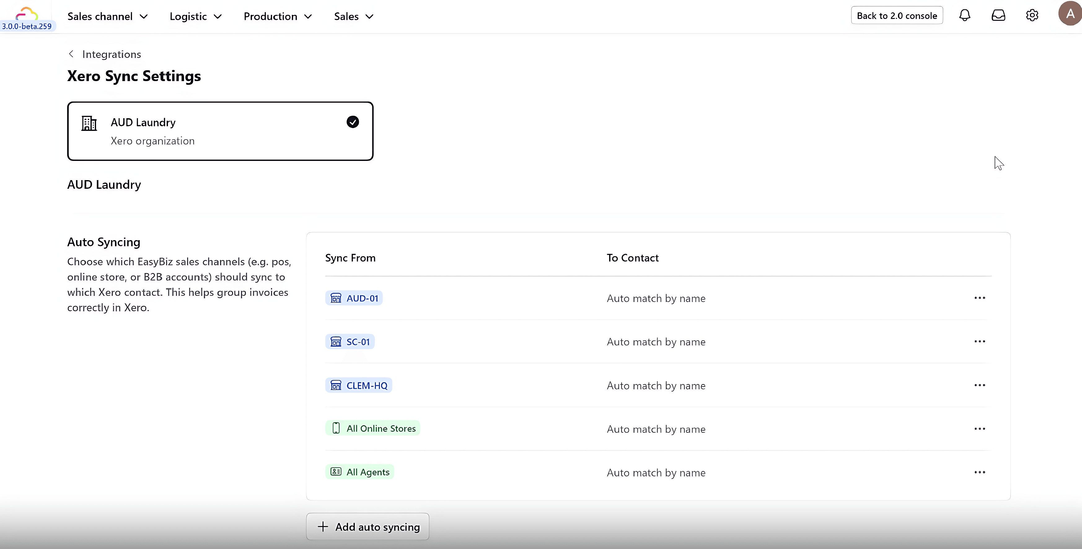Toggle the AUD Laundry organization checkmark
Viewport: 1082px width, 549px height.
tap(352, 122)
